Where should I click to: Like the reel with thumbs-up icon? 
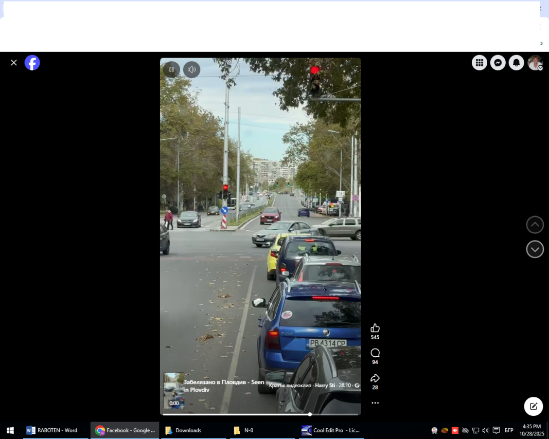point(375,328)
